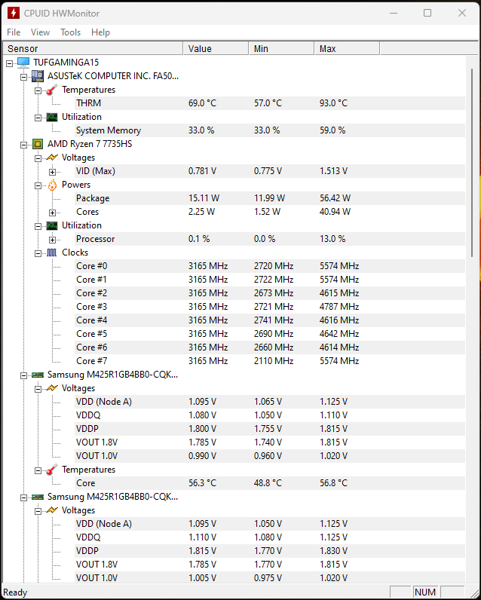481x600 pixels.
Task: Open the Tools menu
Action: (70, 32)
